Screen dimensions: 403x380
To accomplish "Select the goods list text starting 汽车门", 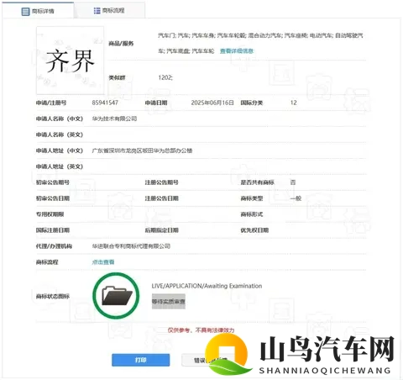I will point(260,43).
